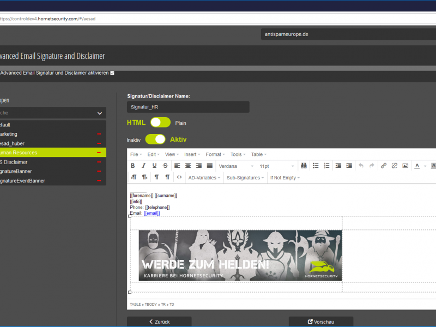The height and width of the screenshot is (327, 436).
Task: Click the red minus beside SignatureEventBanner
Action: (99, 181)
